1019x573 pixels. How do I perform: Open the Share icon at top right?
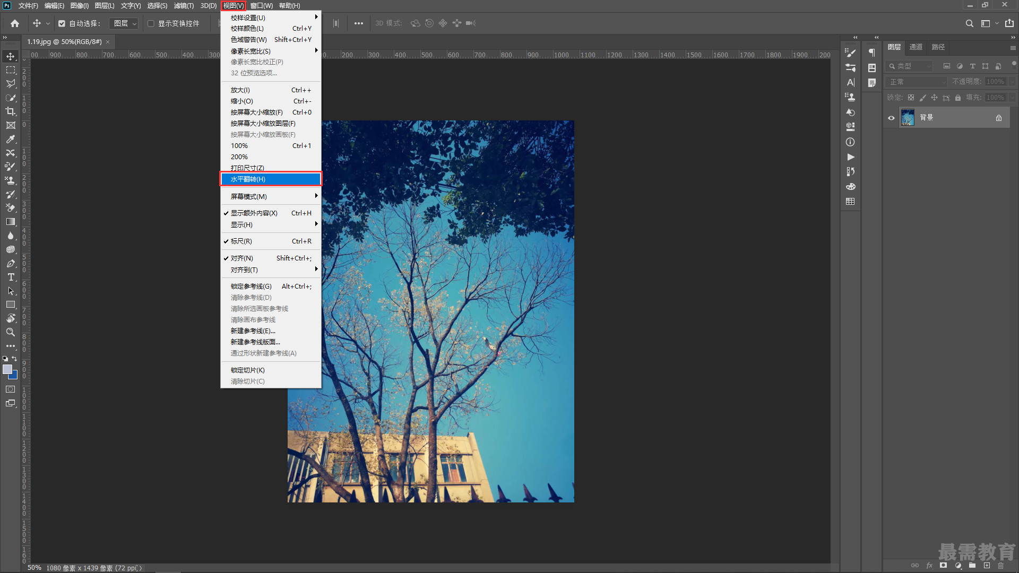point(1009,23)
